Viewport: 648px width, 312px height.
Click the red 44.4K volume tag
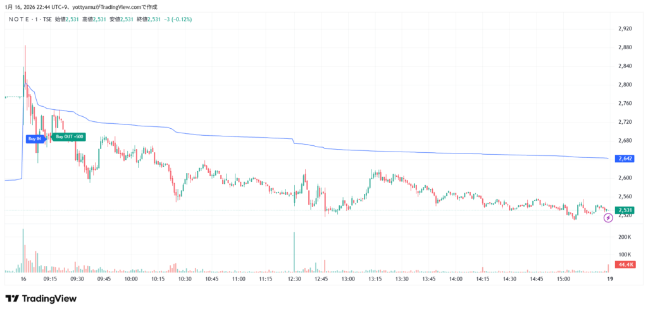click(x=625, y=264)
